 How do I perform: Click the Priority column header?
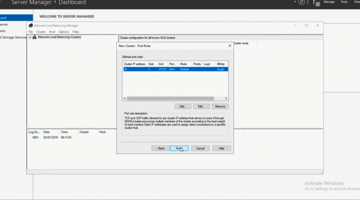197,64
